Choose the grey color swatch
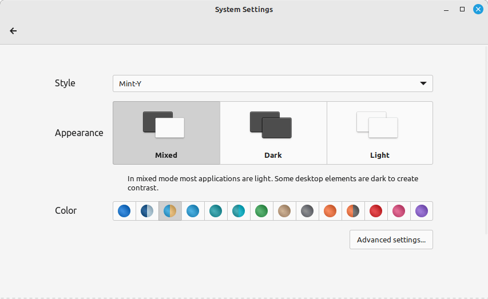488x299 pixels. (x=307, y=211)
